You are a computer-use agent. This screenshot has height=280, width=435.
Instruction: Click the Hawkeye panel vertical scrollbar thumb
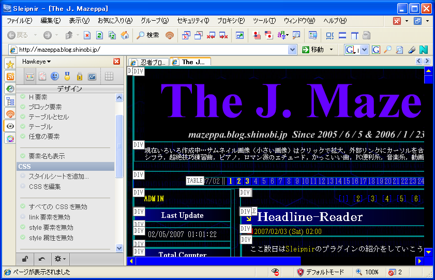click(119, 145)
